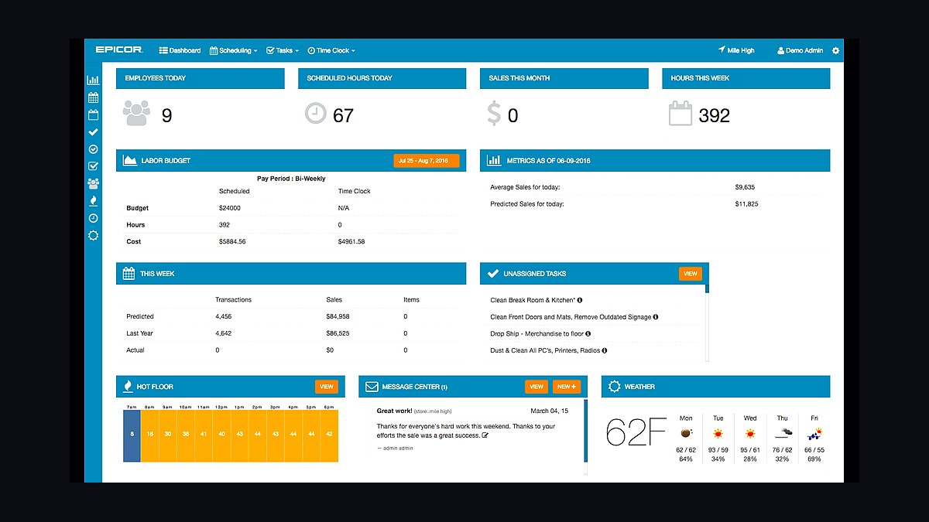
Task: Click info icon beside Clean Break Room task
Action: pyautogui.click(x=580, y=300)
